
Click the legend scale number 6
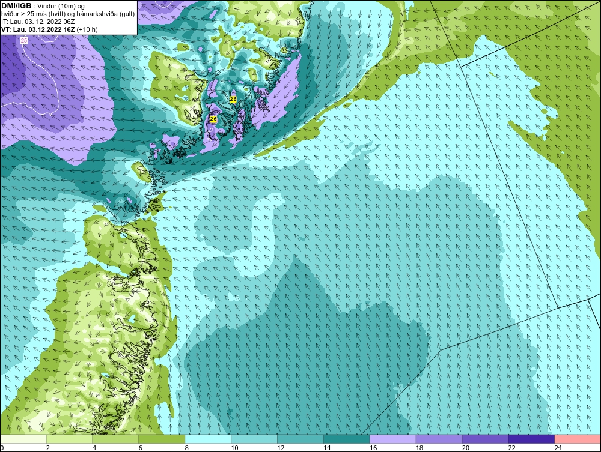[140, 448]
